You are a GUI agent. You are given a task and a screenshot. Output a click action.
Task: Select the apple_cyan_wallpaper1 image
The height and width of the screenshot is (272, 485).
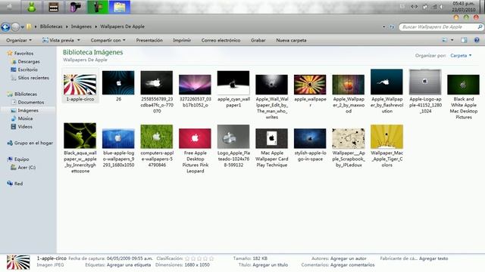click(x=233, y=82)
